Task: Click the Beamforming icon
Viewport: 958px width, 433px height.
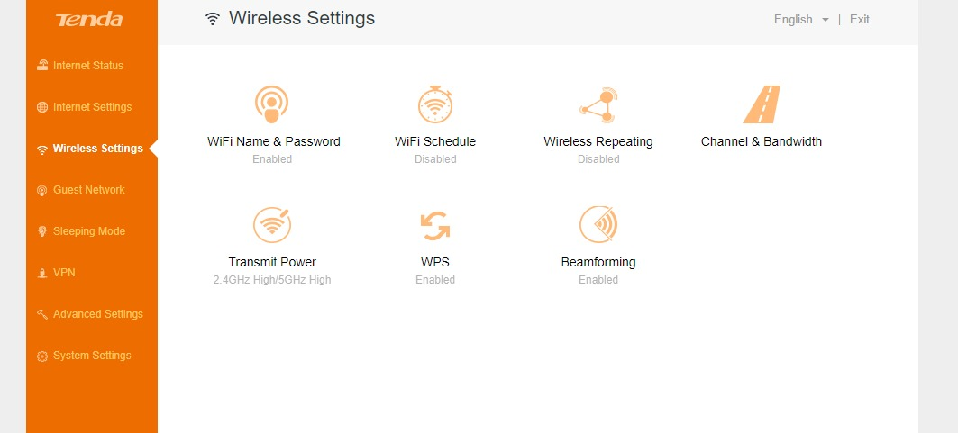Action: [598, 225]
